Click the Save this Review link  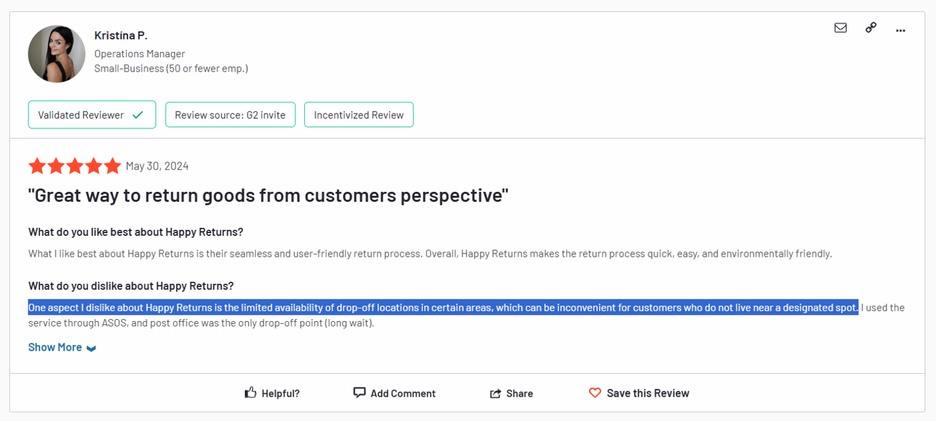648,392
